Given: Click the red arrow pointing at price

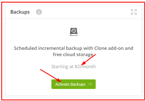Looking at the screenshot, I should [88, 60].
